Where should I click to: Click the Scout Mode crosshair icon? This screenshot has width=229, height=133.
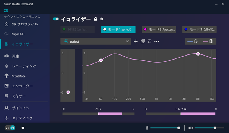click(x=6, y=76)
